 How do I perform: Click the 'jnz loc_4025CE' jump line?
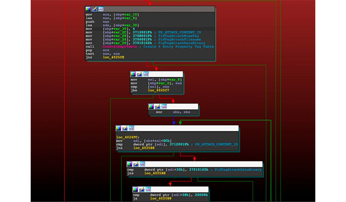coord(105,57)
